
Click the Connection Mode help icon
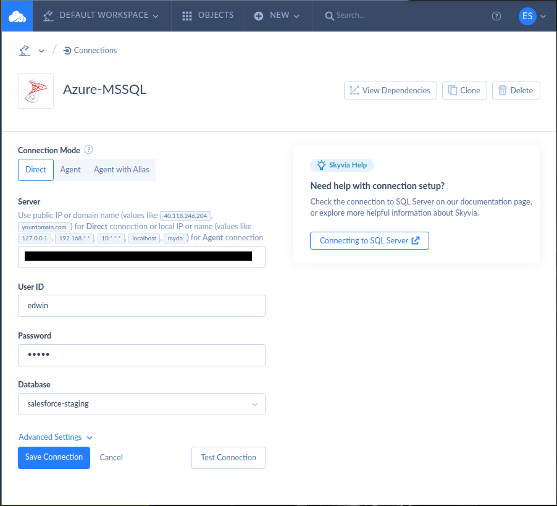pos(88,149)
